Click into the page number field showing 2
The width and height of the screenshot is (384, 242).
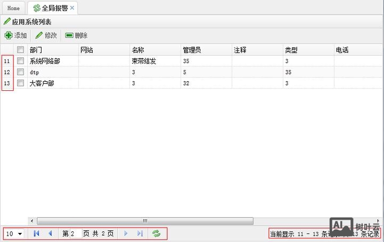tap(76, 234)
